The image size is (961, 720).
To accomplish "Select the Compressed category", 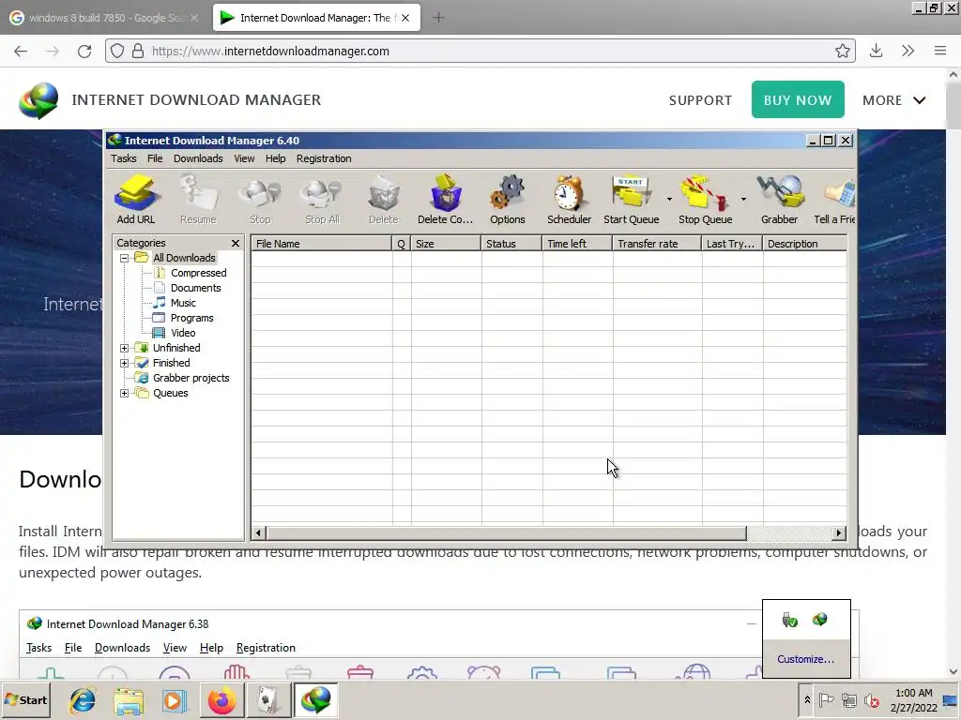I will click(199, 273).
